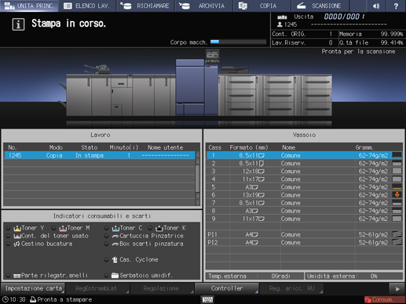Select tray 6 with 13x19 format
406x304 pixels.
pos(305,195)
